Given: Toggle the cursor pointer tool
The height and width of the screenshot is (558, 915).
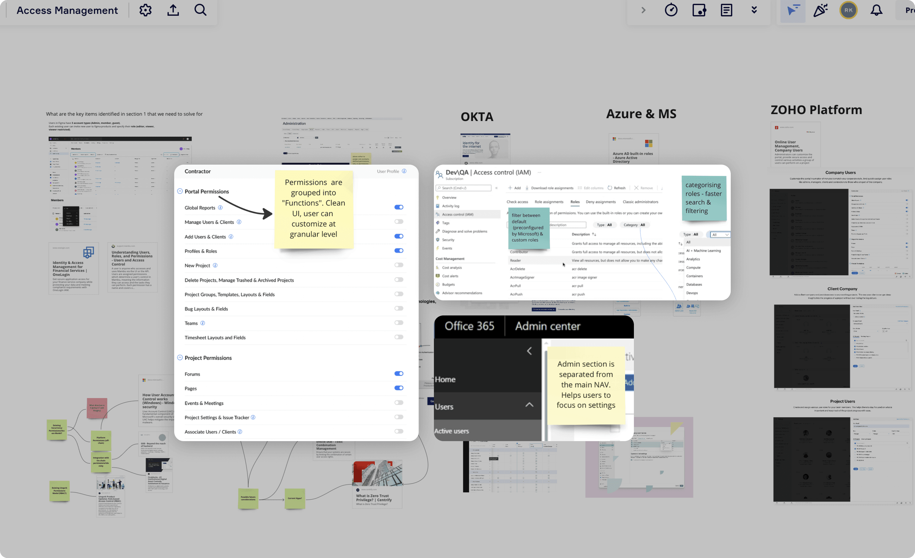Looking at the screenshot, I should (x=793, y=10).
